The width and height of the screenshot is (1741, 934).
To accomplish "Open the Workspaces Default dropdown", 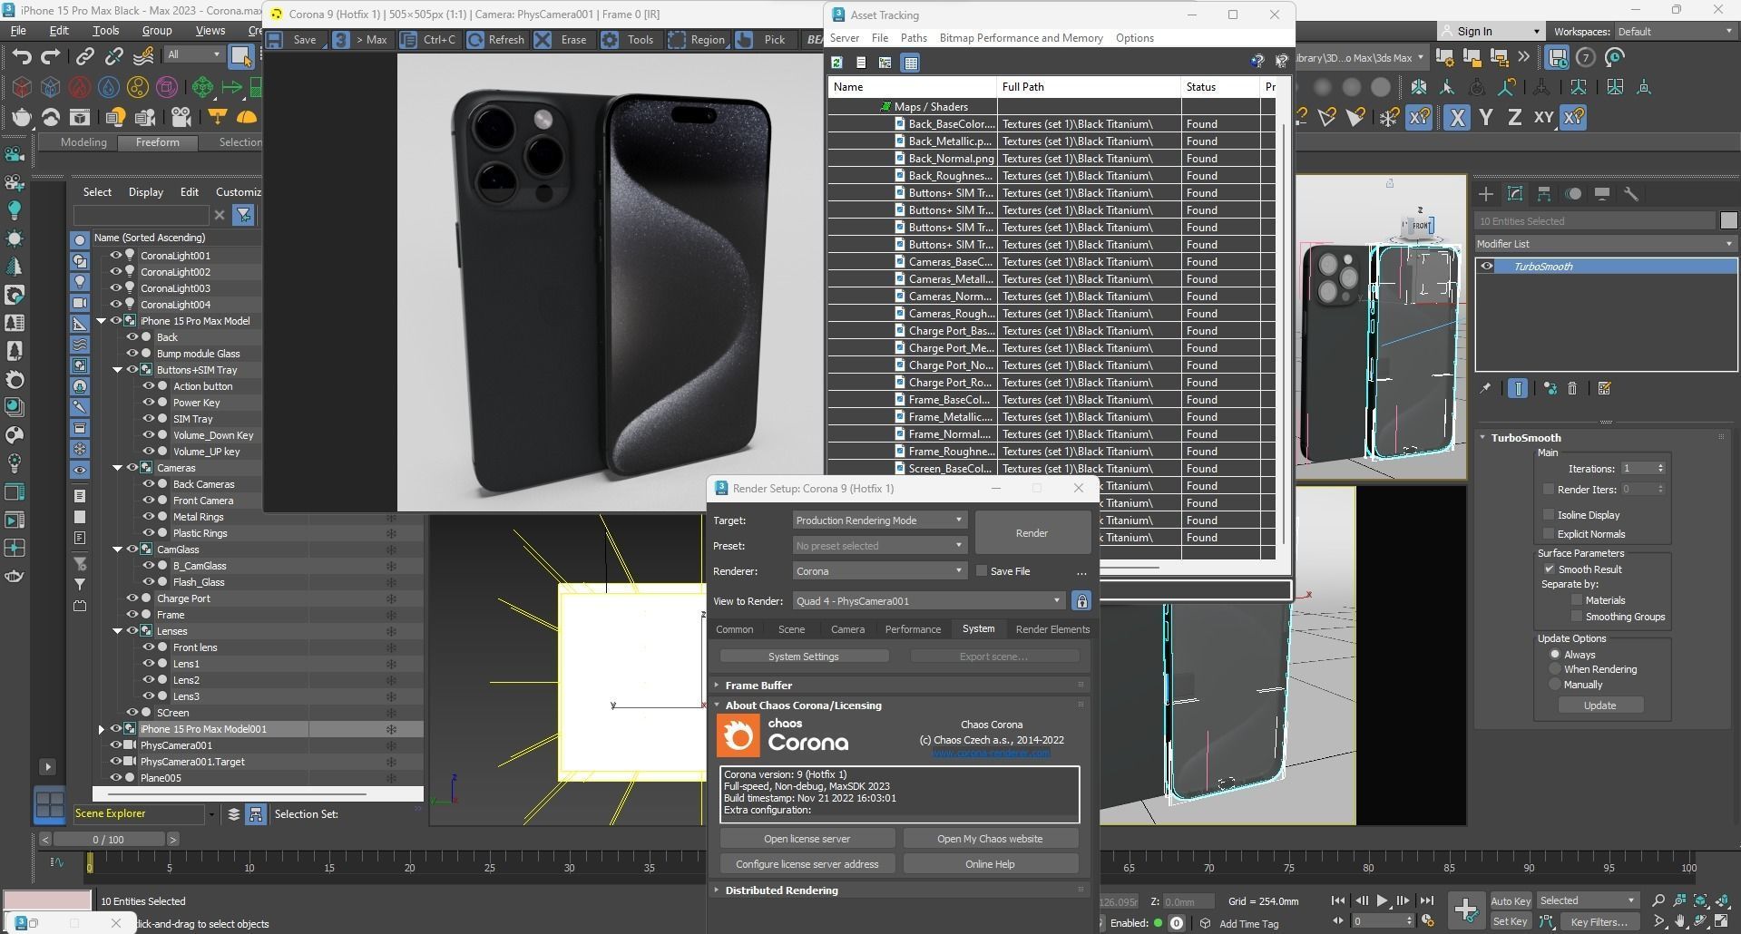I will coord(1674,32).
